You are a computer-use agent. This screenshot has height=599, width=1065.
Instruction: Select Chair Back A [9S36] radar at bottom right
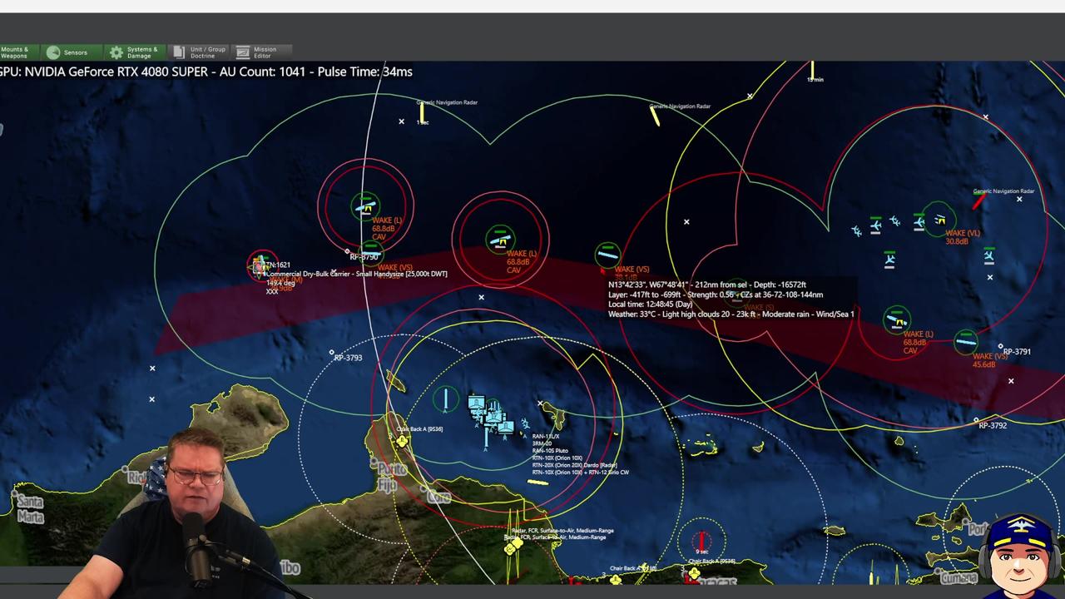[693, 573]
